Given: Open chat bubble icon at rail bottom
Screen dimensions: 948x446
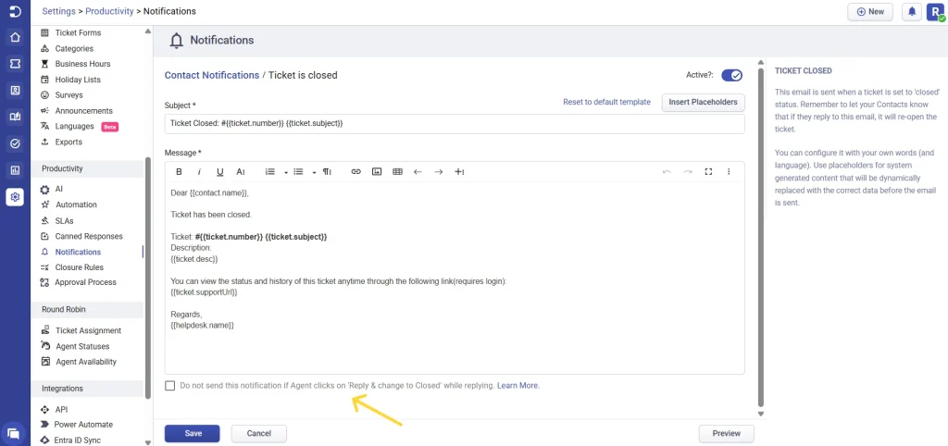Looking at the screenshot, I should coord(15,433).
